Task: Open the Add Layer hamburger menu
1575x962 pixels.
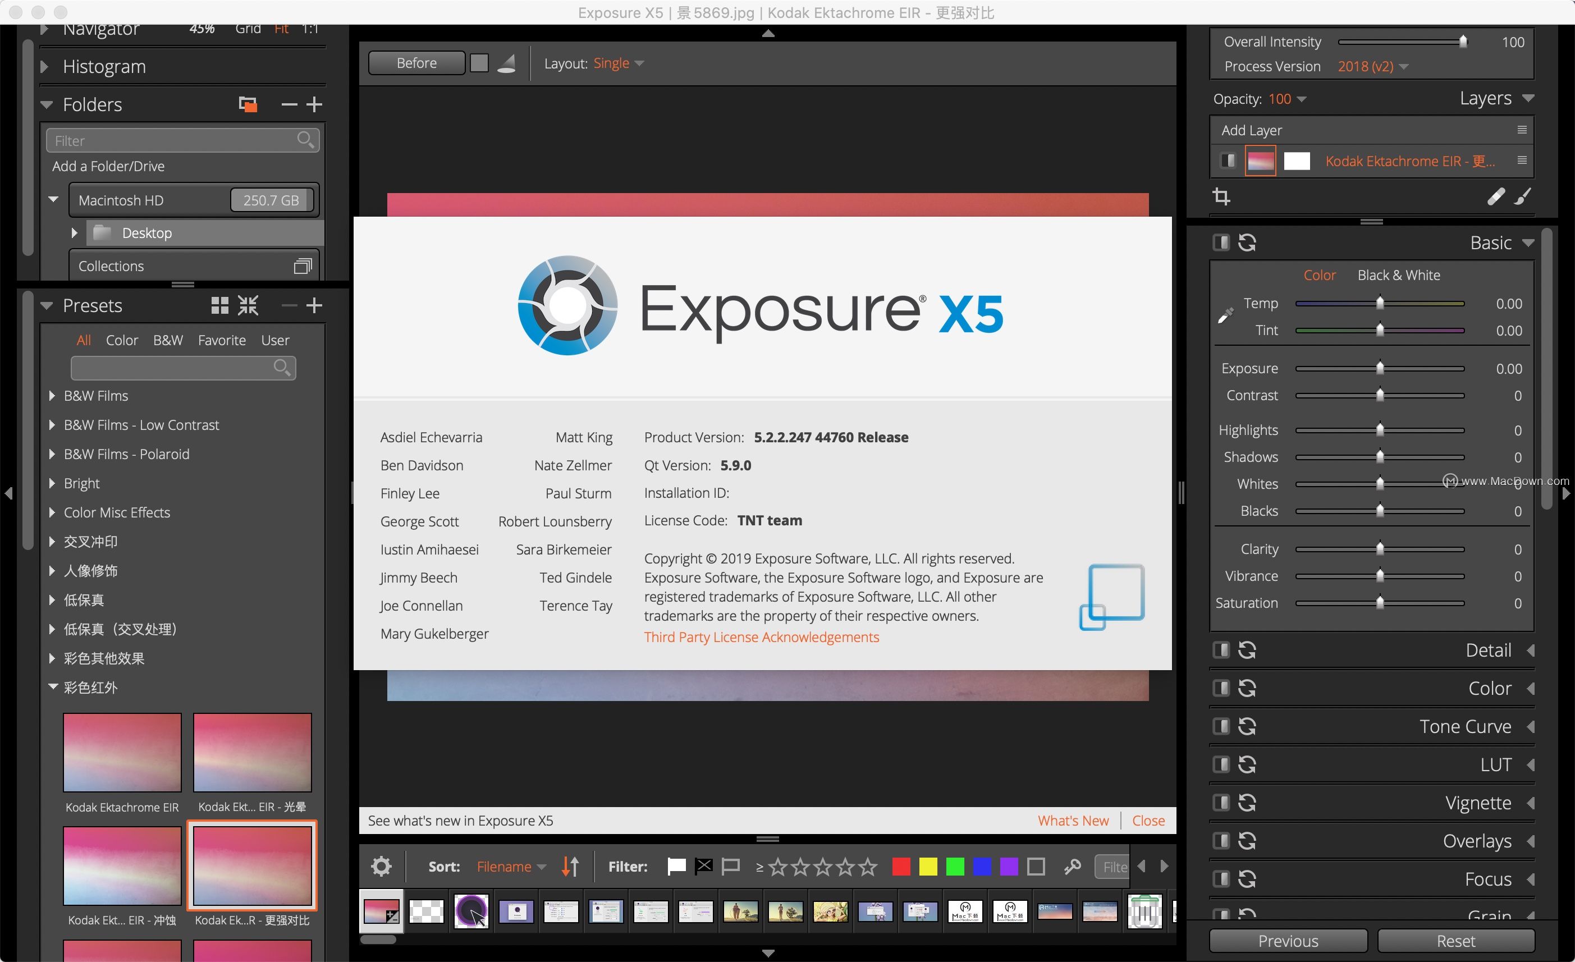Action: [1522, 130]
